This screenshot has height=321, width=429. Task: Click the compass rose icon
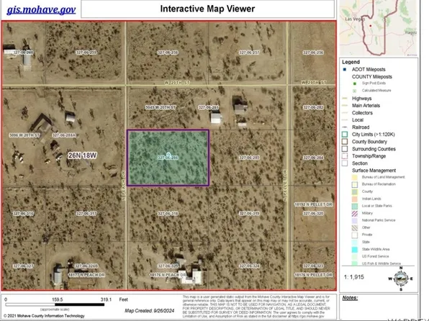[x=401, y=279]
